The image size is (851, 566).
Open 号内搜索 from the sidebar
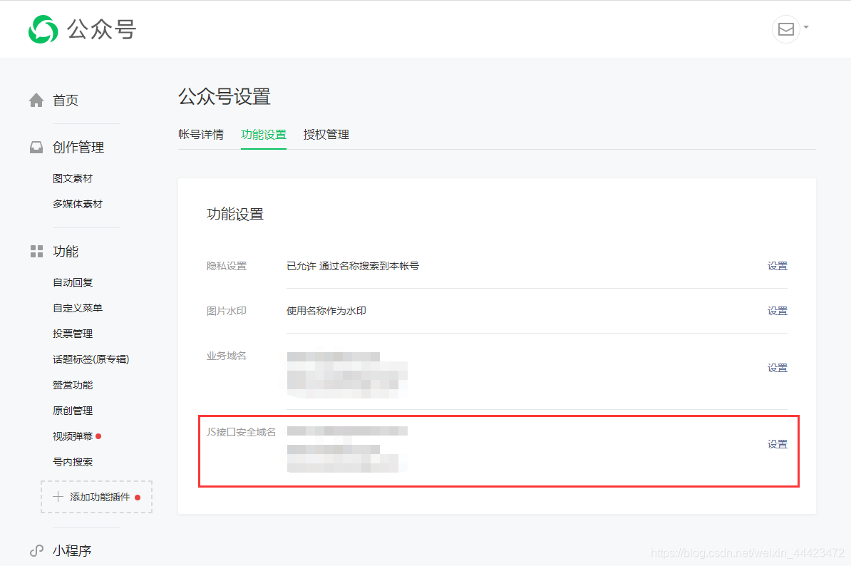tap(72, 461)
